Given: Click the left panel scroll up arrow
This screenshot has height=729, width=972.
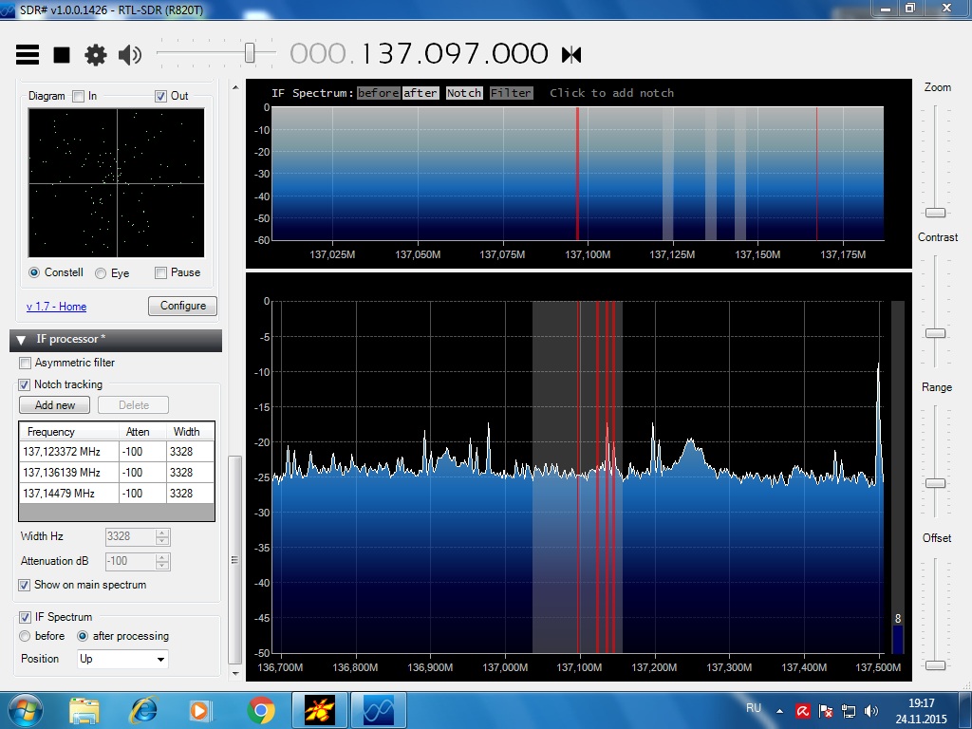Looking at the screenshot, I should (x=235, y=87).
